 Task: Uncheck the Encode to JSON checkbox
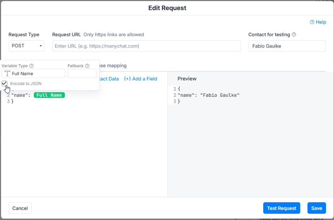[x=5, y=84]
